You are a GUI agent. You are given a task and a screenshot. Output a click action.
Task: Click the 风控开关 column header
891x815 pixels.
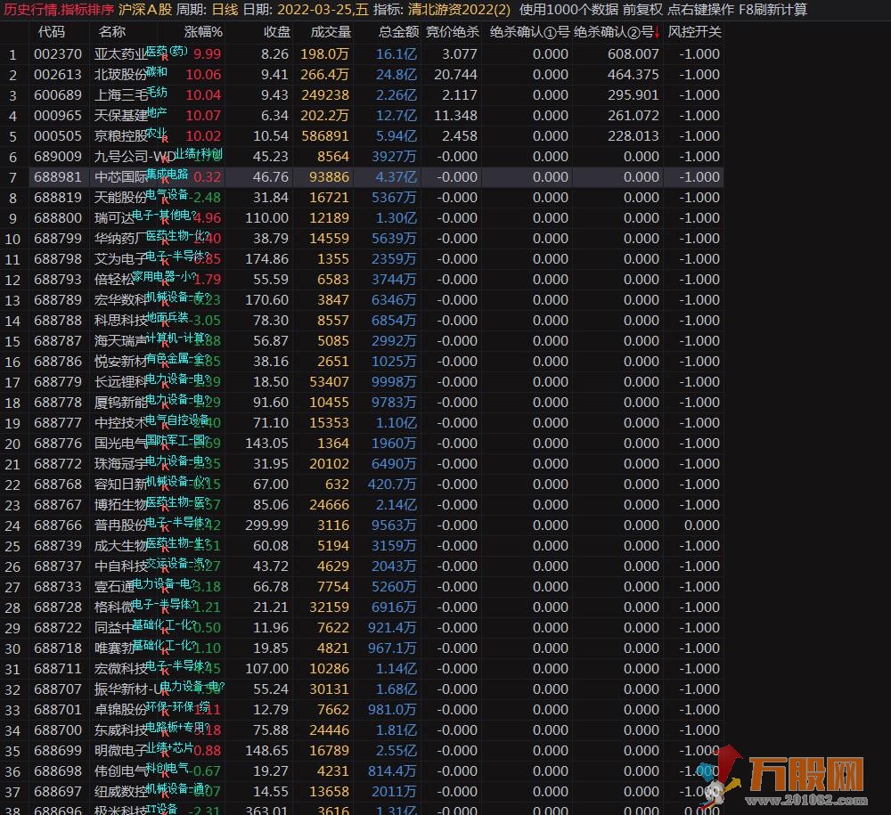click(694, 32)
